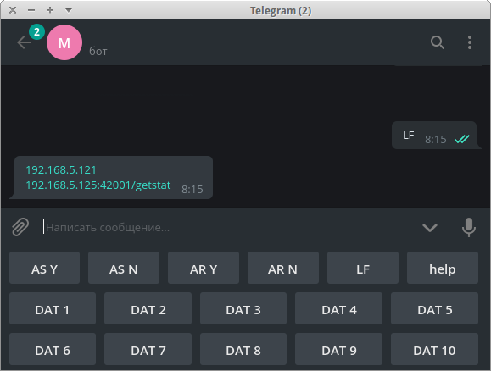Open the window menu triangle in titlebar
This screenshot has height=371, width=491.
tap(69, 10)
